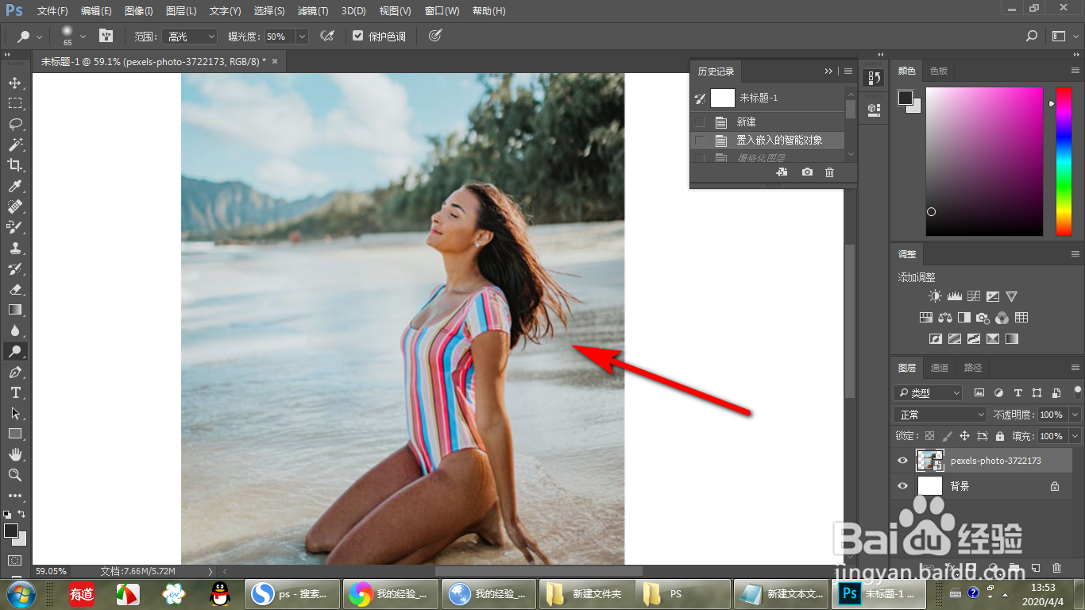
Task: Open 新建文件夹 from the taskbar
Action: pos(586,594)
